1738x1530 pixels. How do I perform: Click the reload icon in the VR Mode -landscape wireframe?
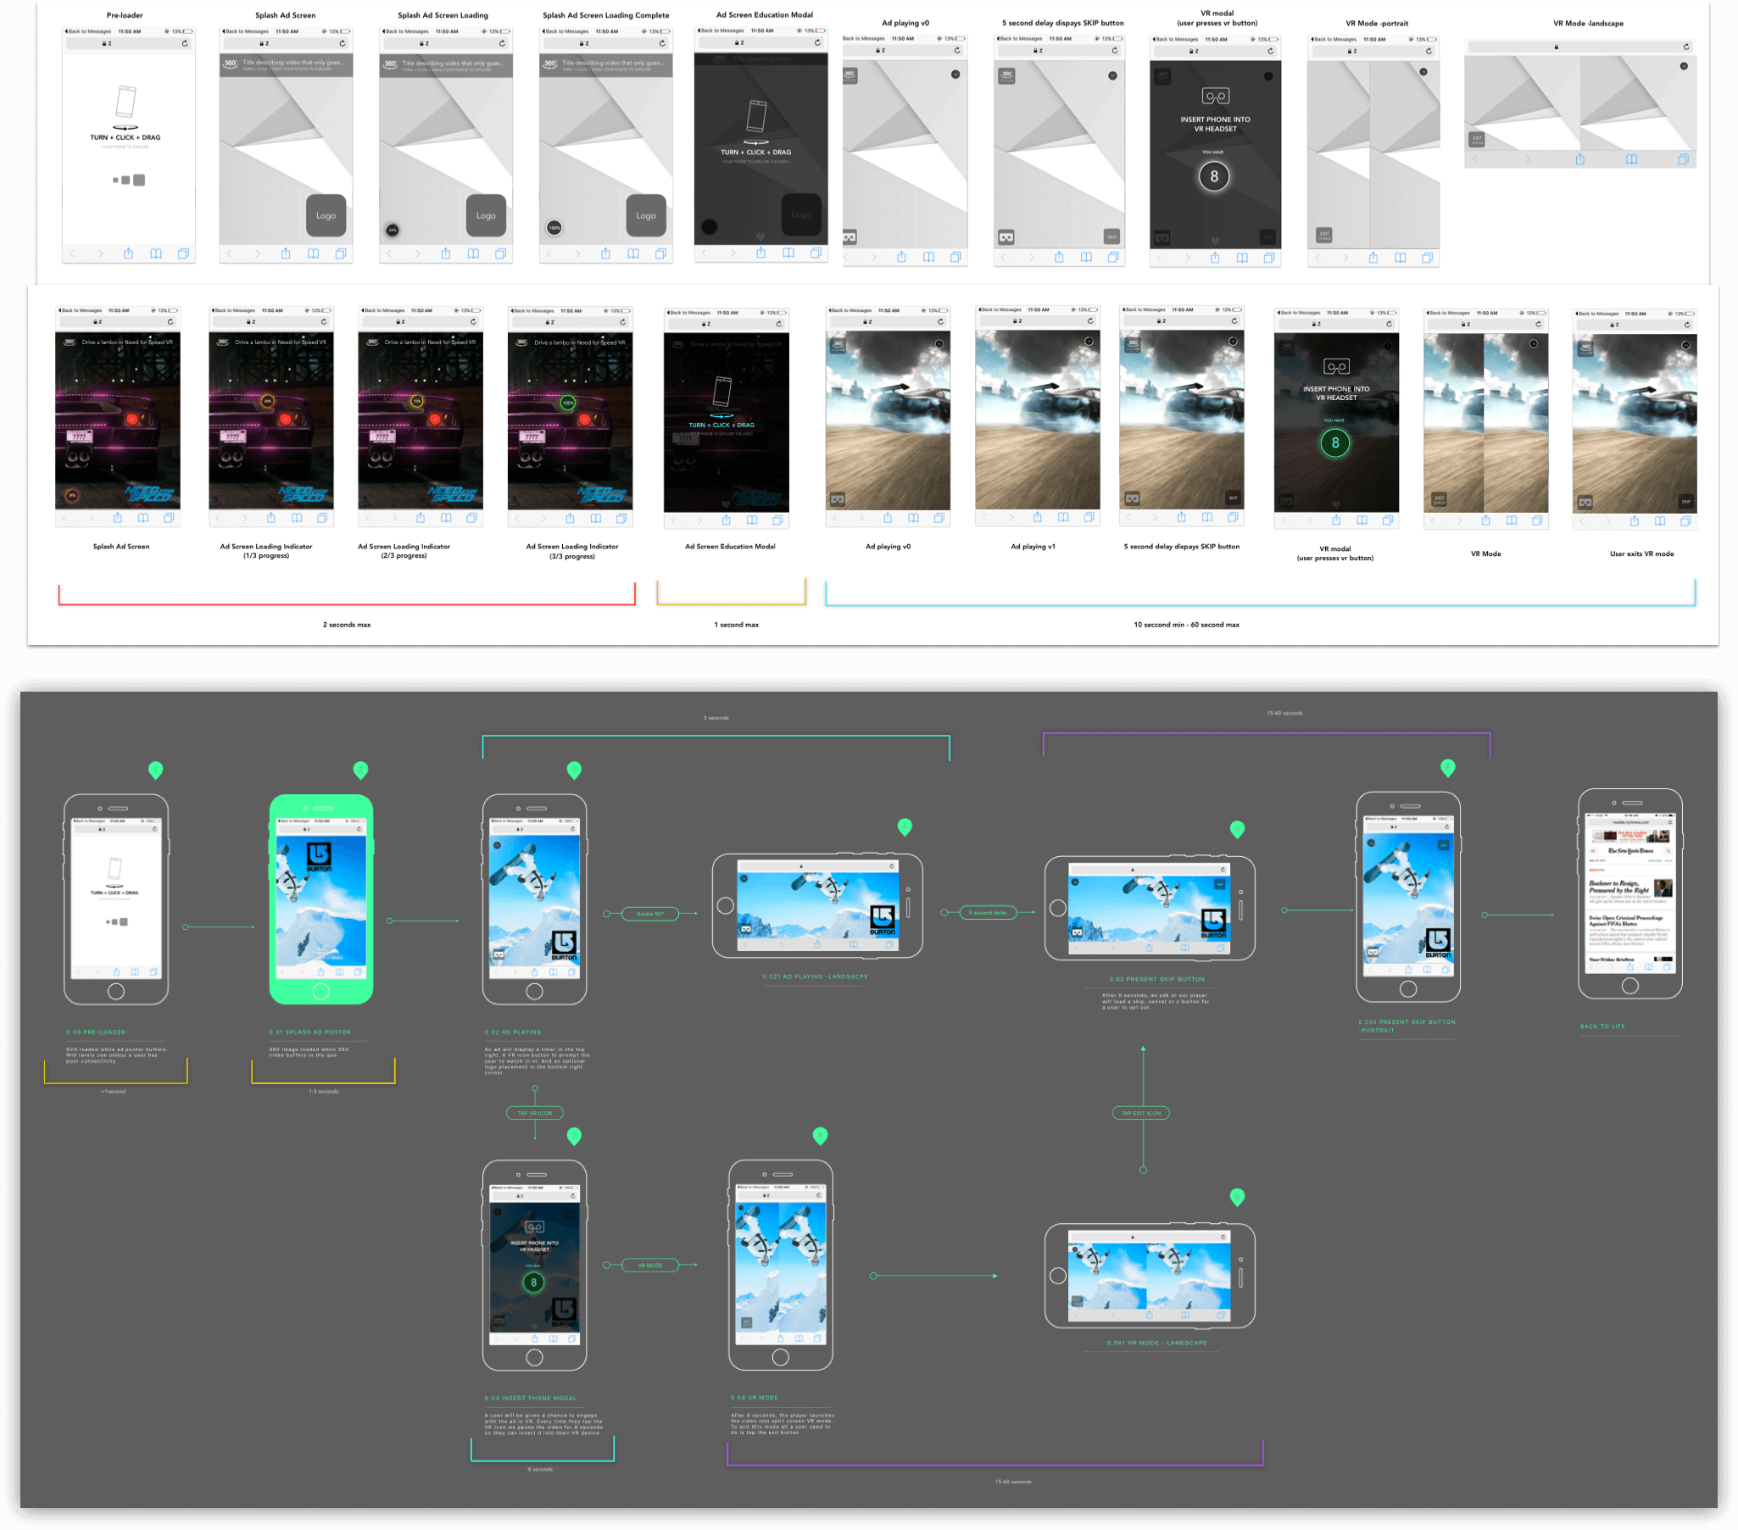coord(1686,47)
